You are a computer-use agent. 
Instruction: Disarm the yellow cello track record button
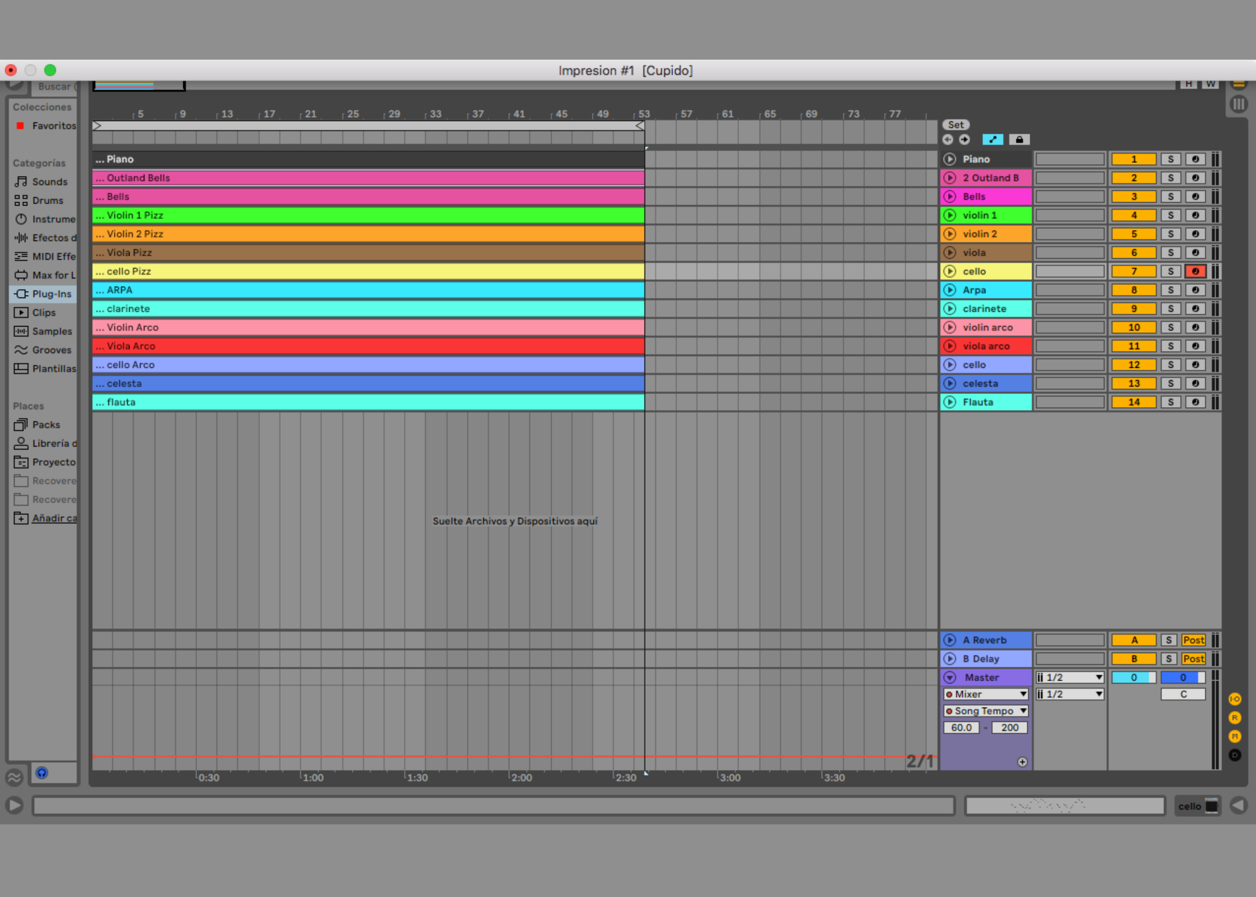pyautogui.click(x=1195, y=271)
